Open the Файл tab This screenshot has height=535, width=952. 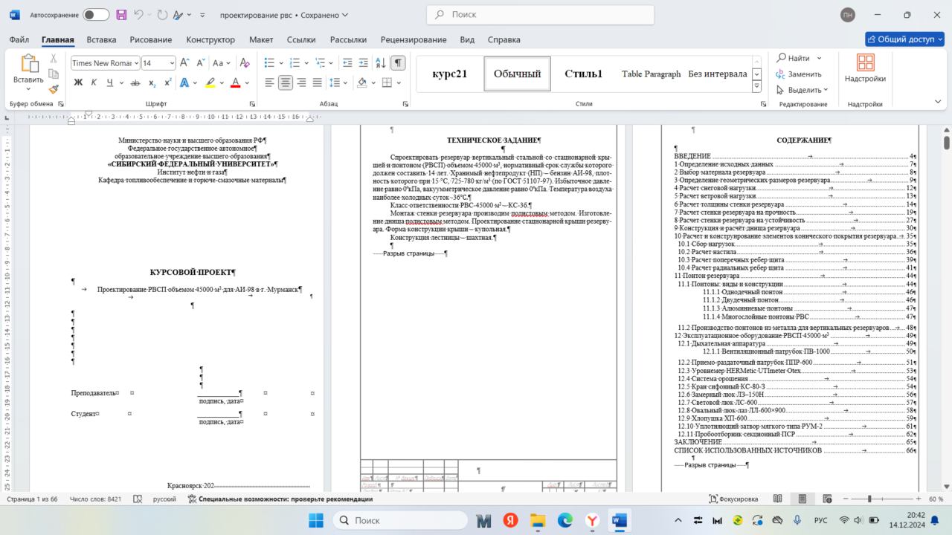(x=19, y=39)
